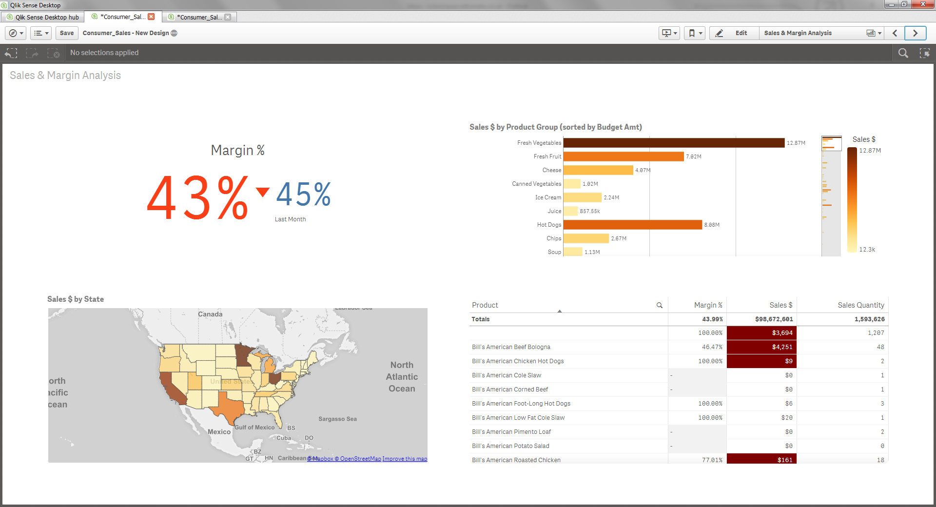Viewport: 936px width, 507px height.
Task: Open the stories presentation dropdown
Action: [669, 33]
